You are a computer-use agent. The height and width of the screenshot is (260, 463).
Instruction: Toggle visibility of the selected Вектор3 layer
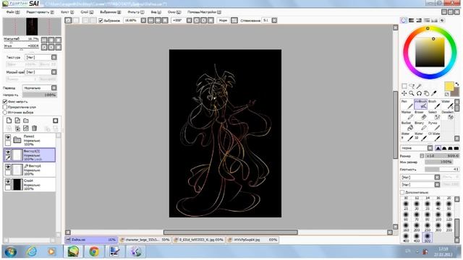click(x=8, y=152)
